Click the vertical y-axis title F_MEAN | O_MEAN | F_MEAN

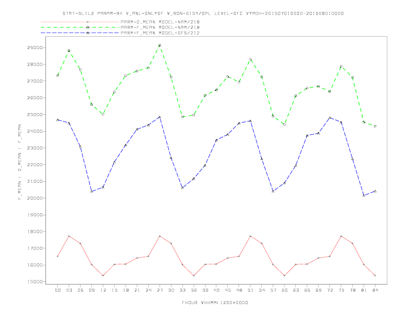tap(20, 162)
